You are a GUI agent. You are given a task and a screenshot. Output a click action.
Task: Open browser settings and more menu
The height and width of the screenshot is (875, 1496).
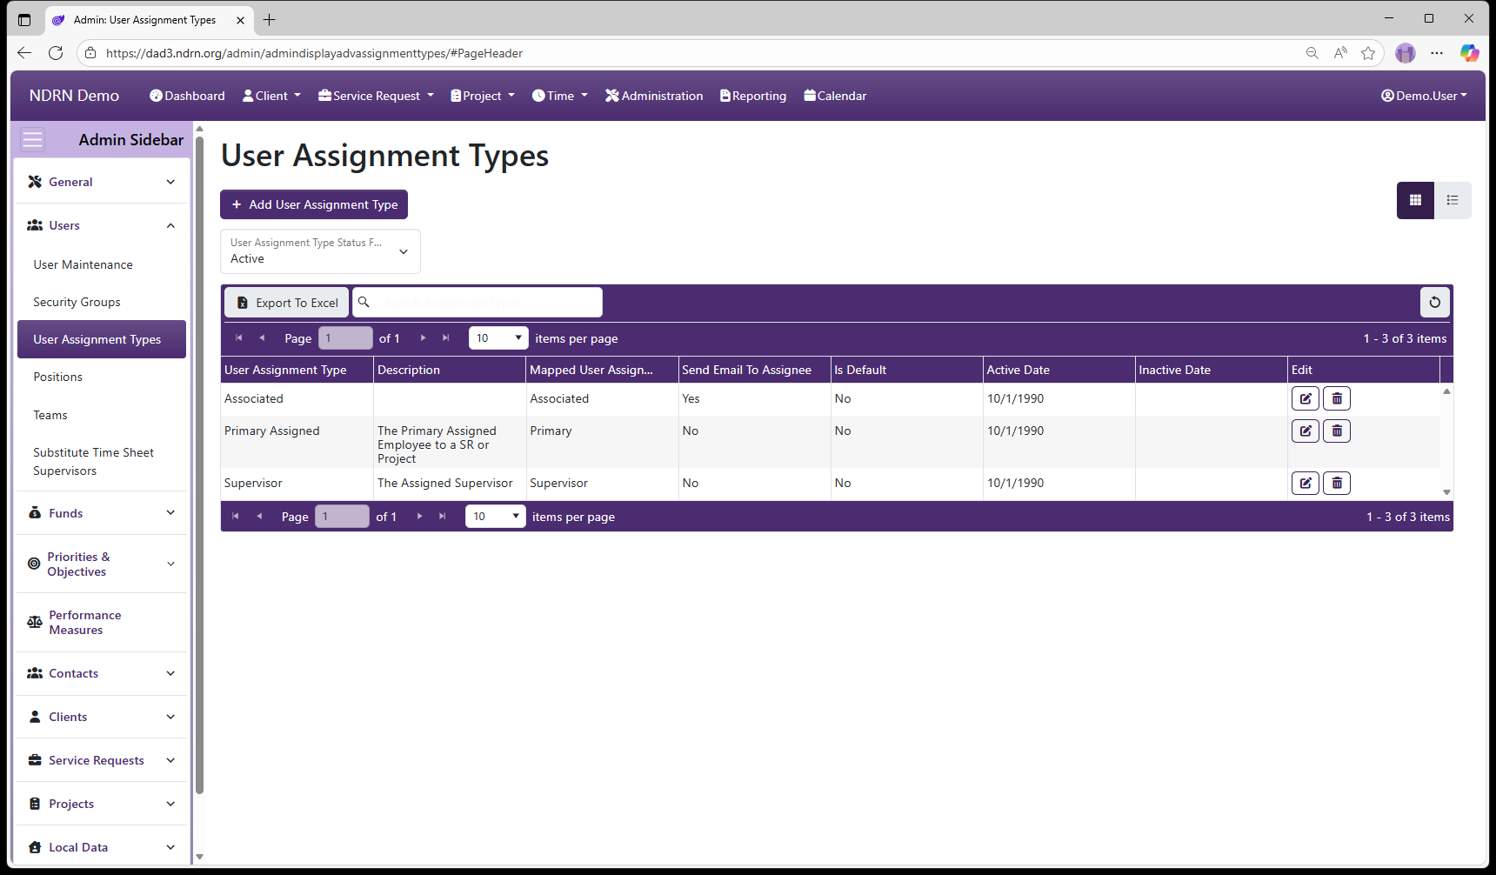click(x=1437, y=53)
